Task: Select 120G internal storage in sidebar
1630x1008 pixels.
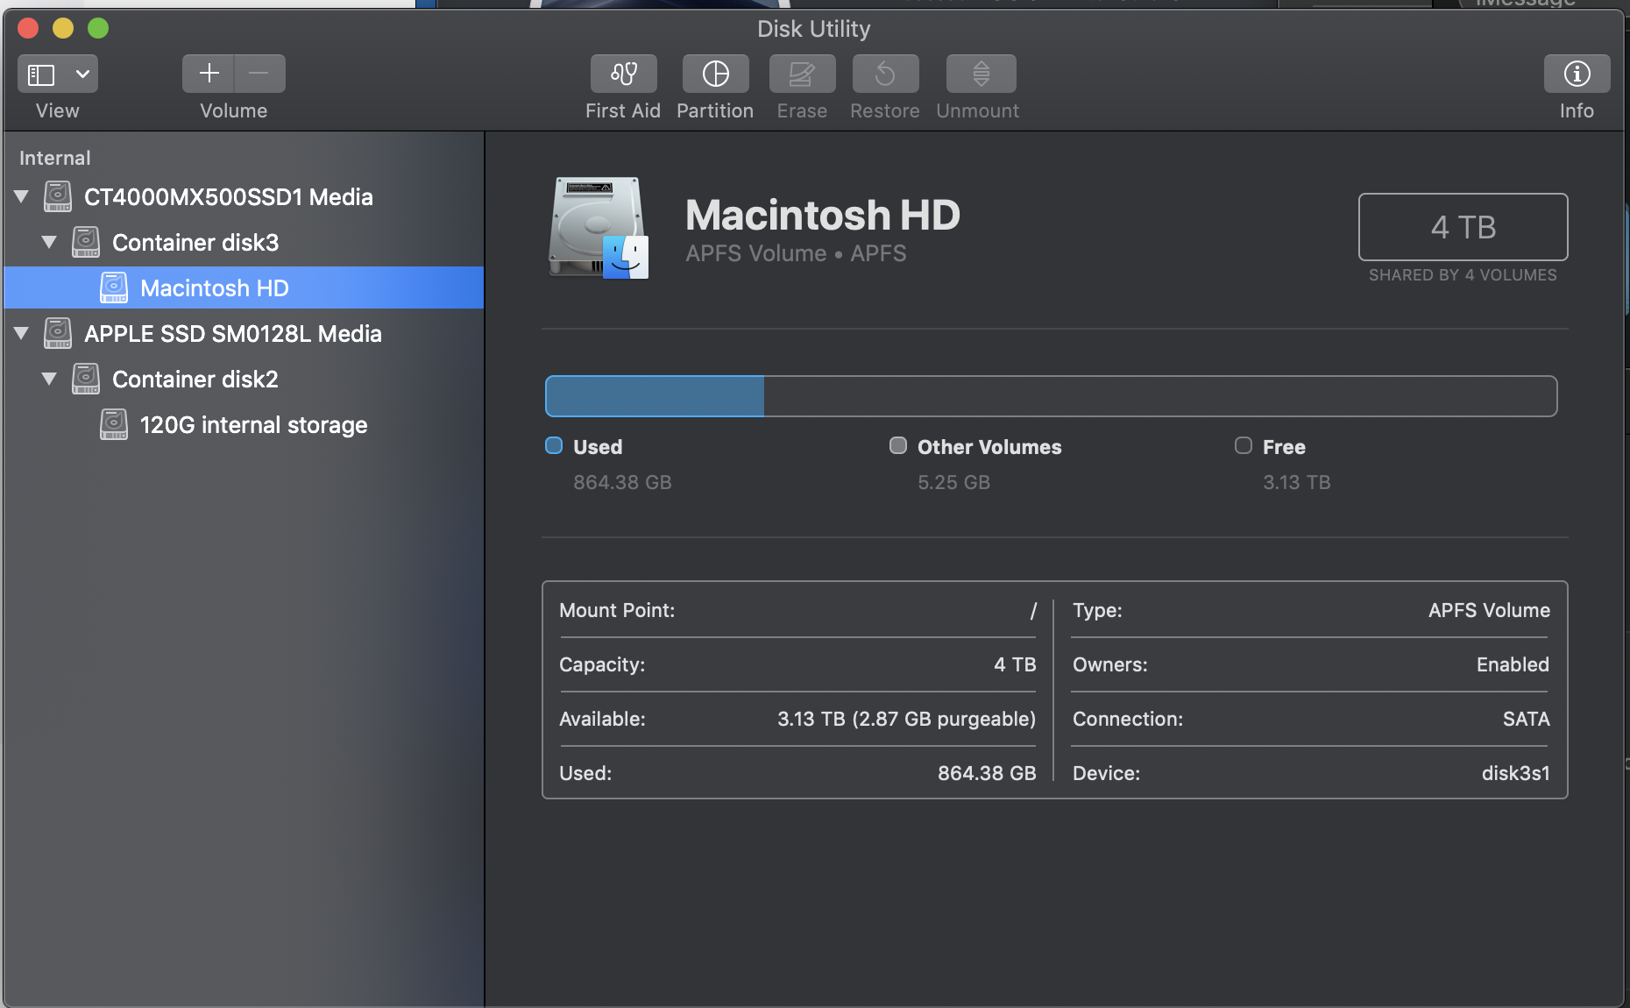Action: coord(253,424)
